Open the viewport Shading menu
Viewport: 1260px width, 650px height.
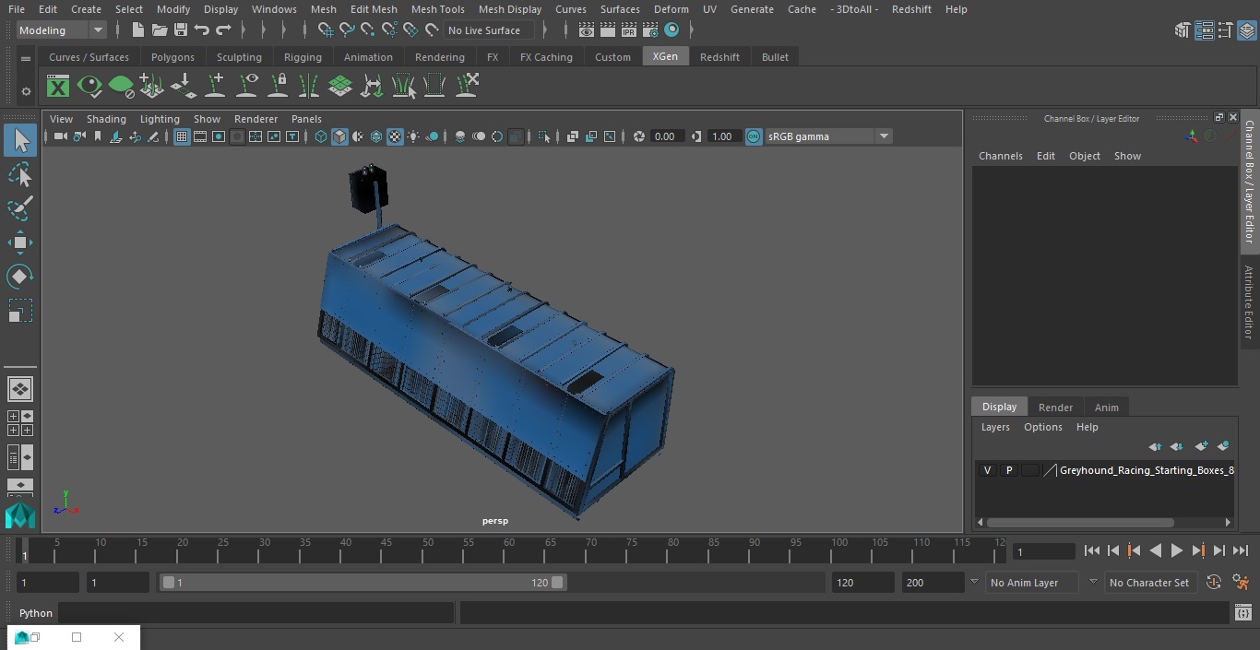[106, 119]
